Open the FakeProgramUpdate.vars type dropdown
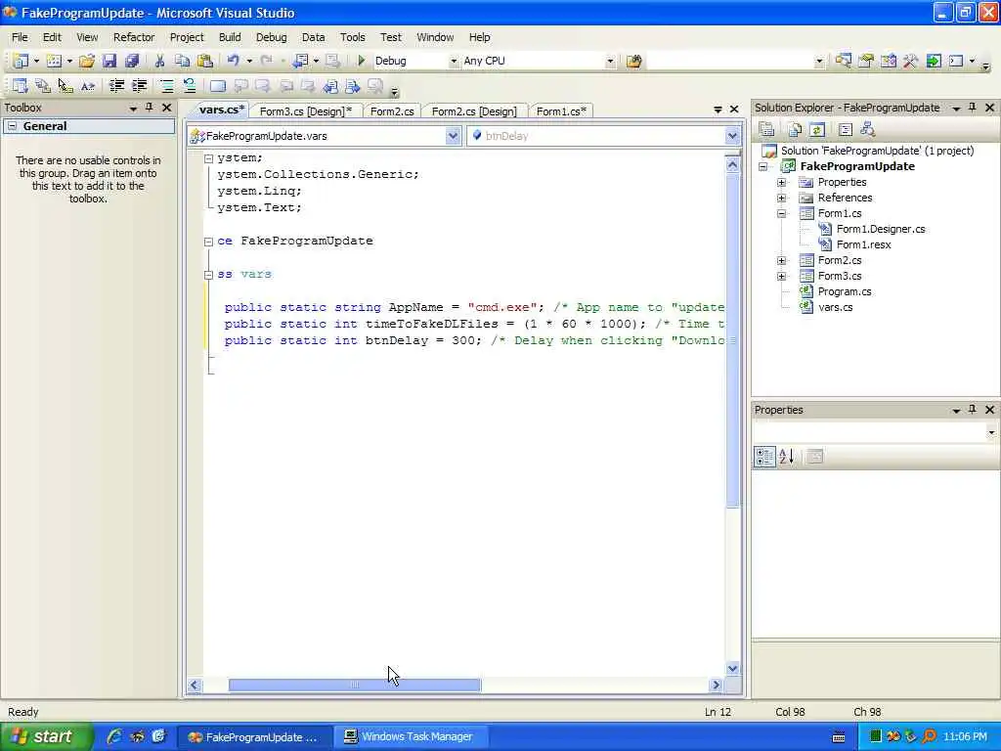Image resolution: width=1001 pixels, height=751 pixels. 453,135
